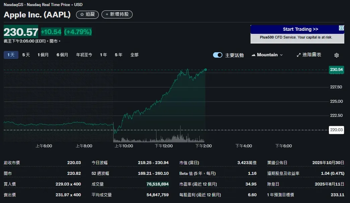Click the chart endpoint price dot
The image size is (350, 203).
coord(205,70)
